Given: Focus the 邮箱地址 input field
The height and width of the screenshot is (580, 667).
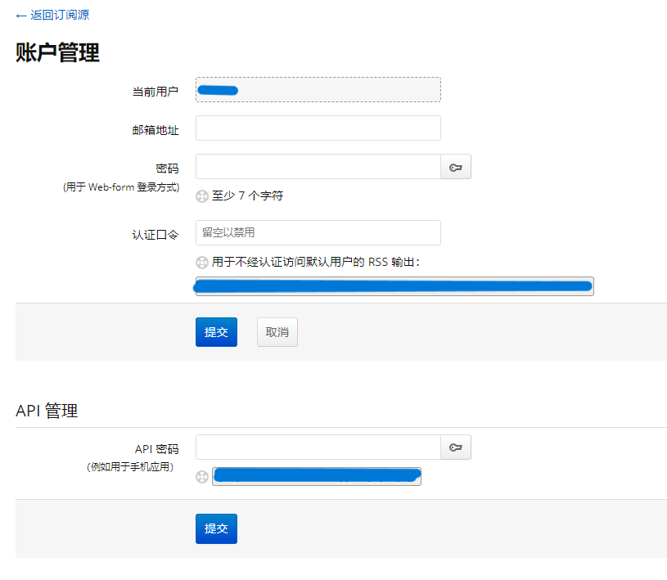Looking at the screenshot, I should (318, 128).
